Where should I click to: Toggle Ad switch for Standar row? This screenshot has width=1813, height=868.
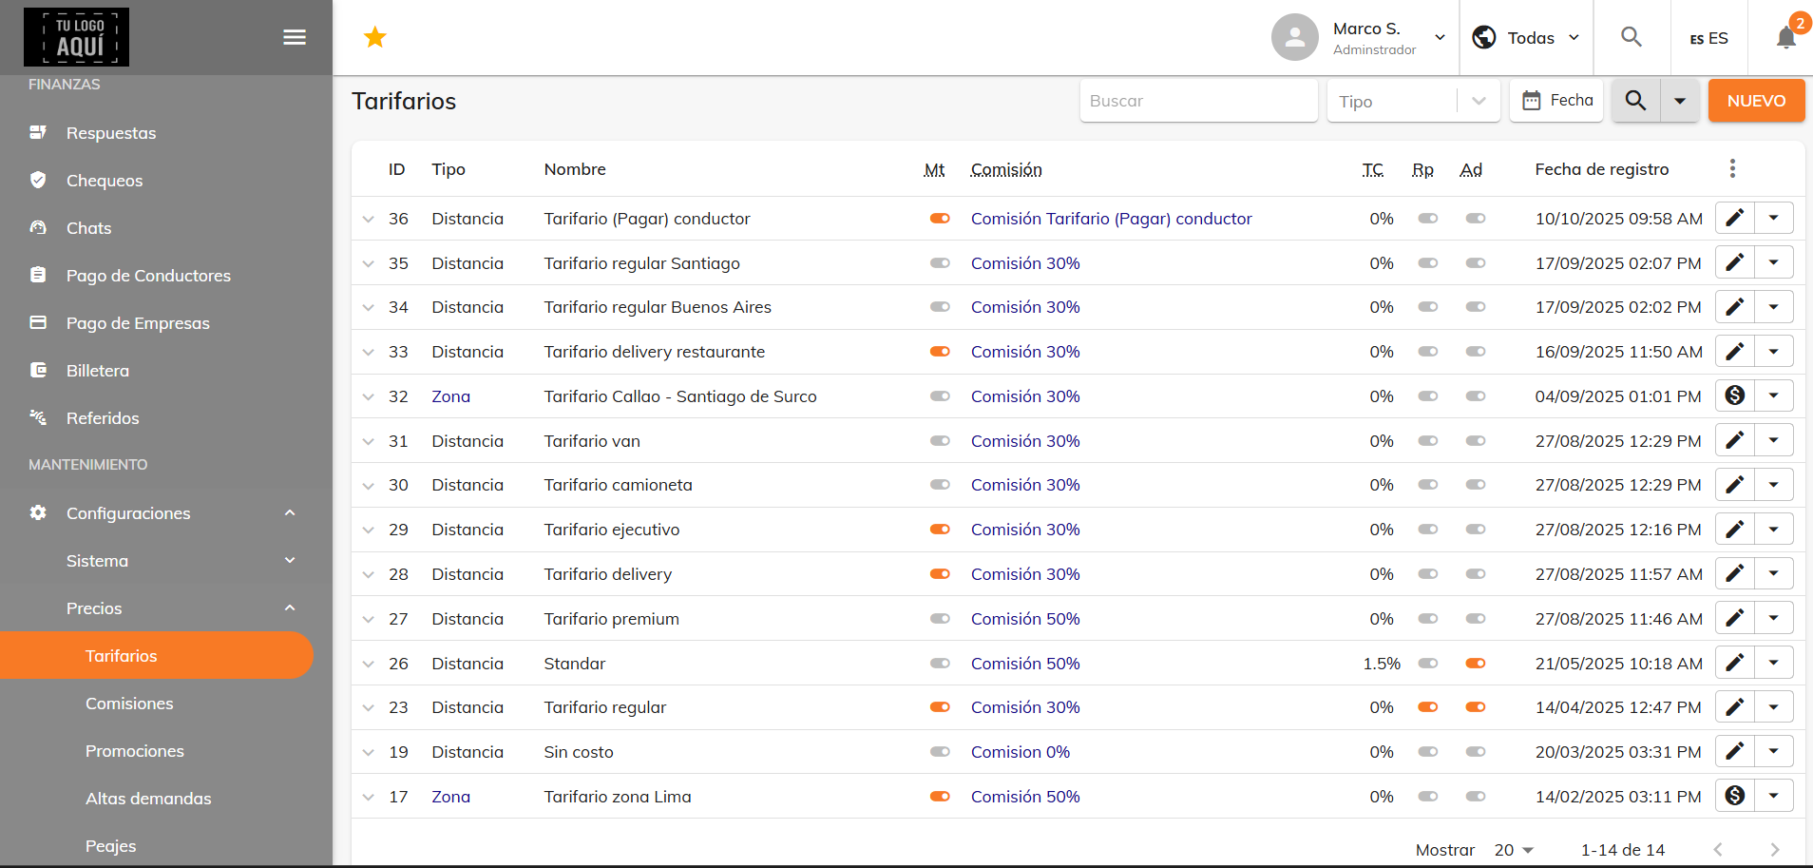click(x=1475, y=664)
